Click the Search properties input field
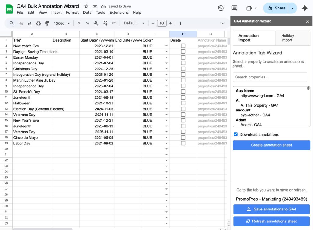 pyautogui.click(x=270, y=77)
